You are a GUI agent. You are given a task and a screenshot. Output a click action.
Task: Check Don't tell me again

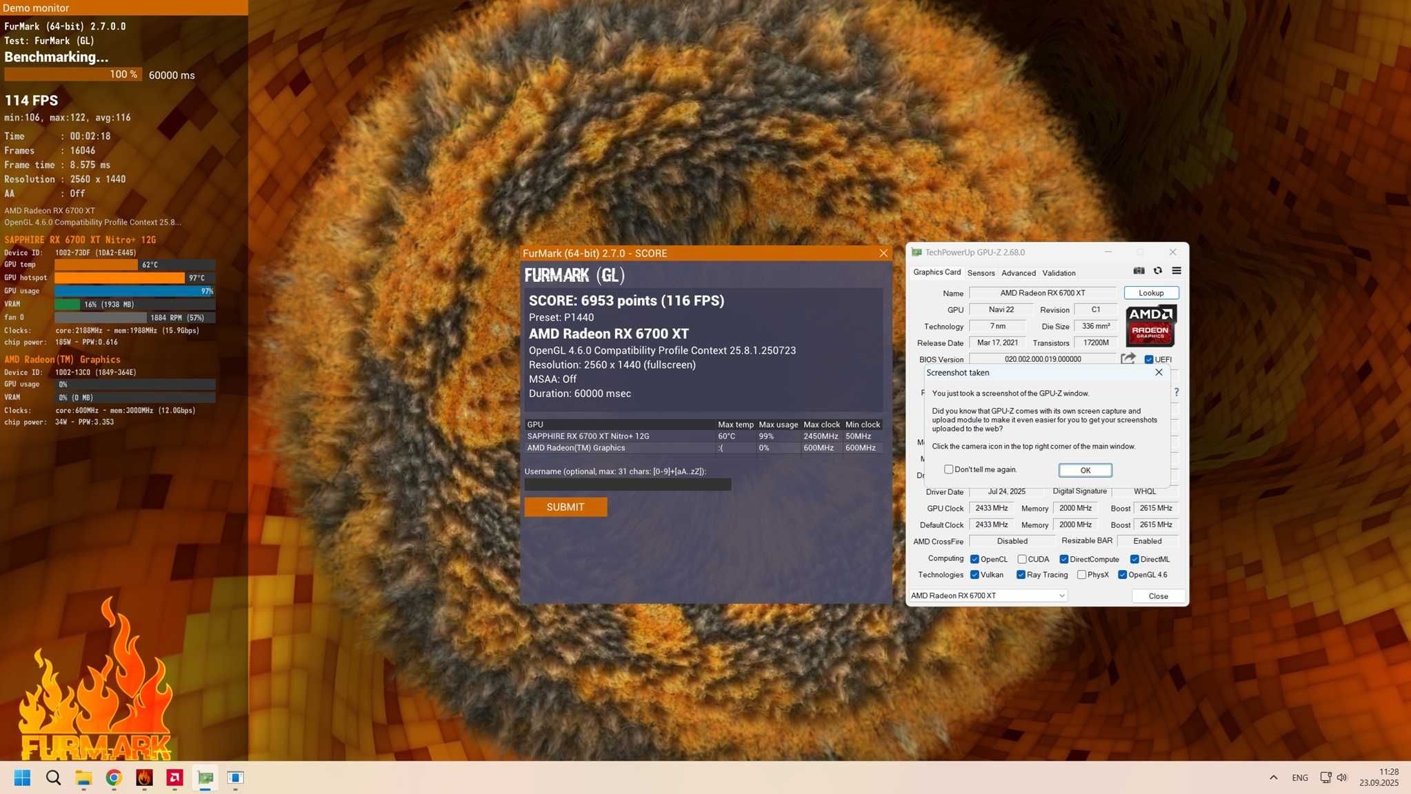tap(949, 469)
